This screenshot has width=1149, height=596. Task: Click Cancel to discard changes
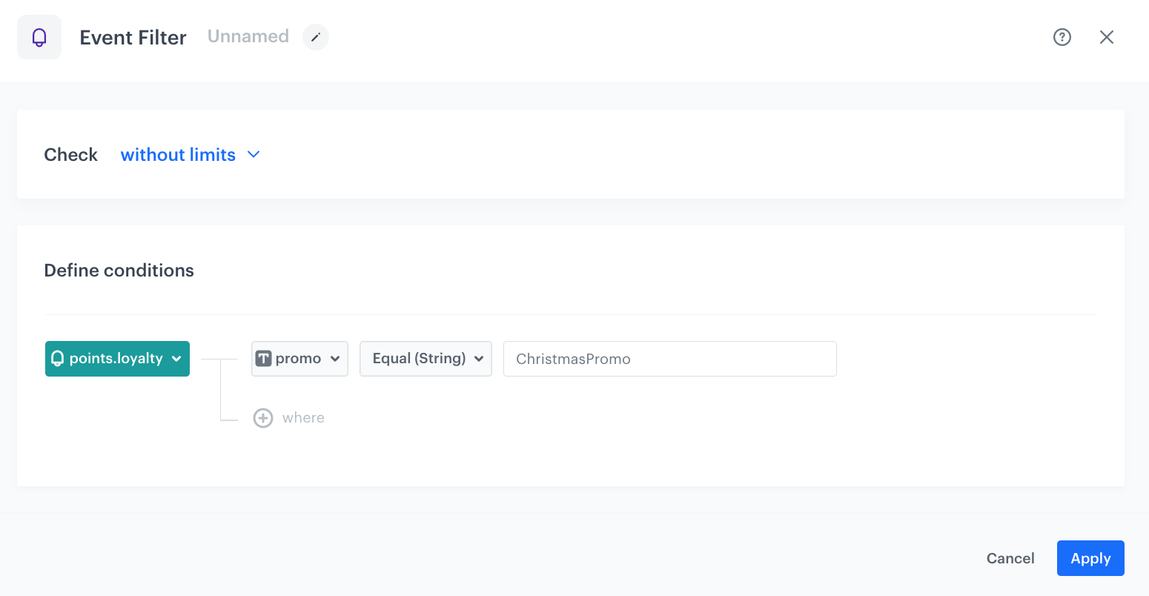(1010, 557)
